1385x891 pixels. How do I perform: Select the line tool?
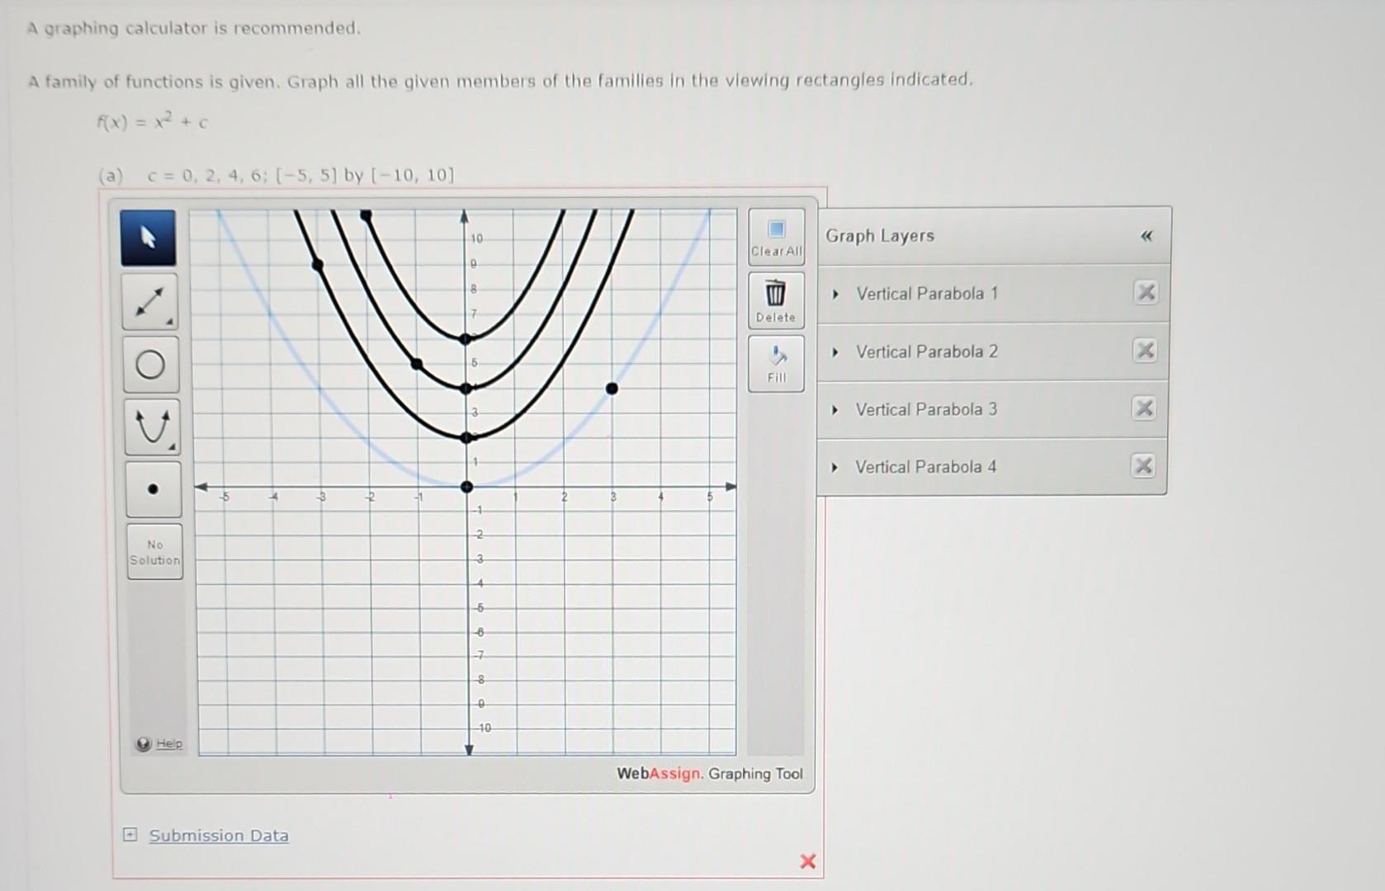click(x=150, y=301)
